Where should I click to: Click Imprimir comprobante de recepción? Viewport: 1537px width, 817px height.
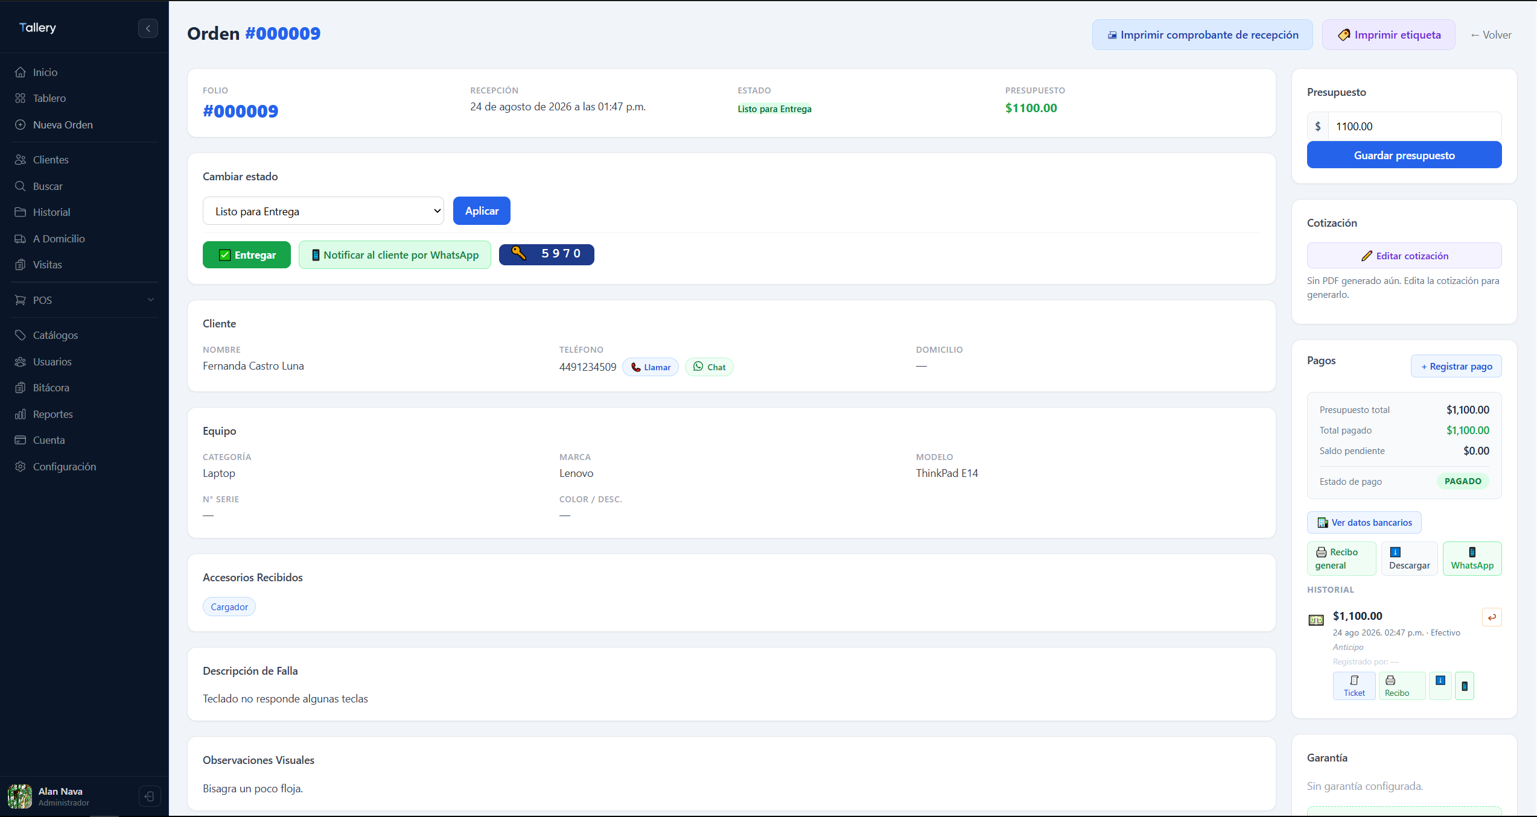(1203, 35)
